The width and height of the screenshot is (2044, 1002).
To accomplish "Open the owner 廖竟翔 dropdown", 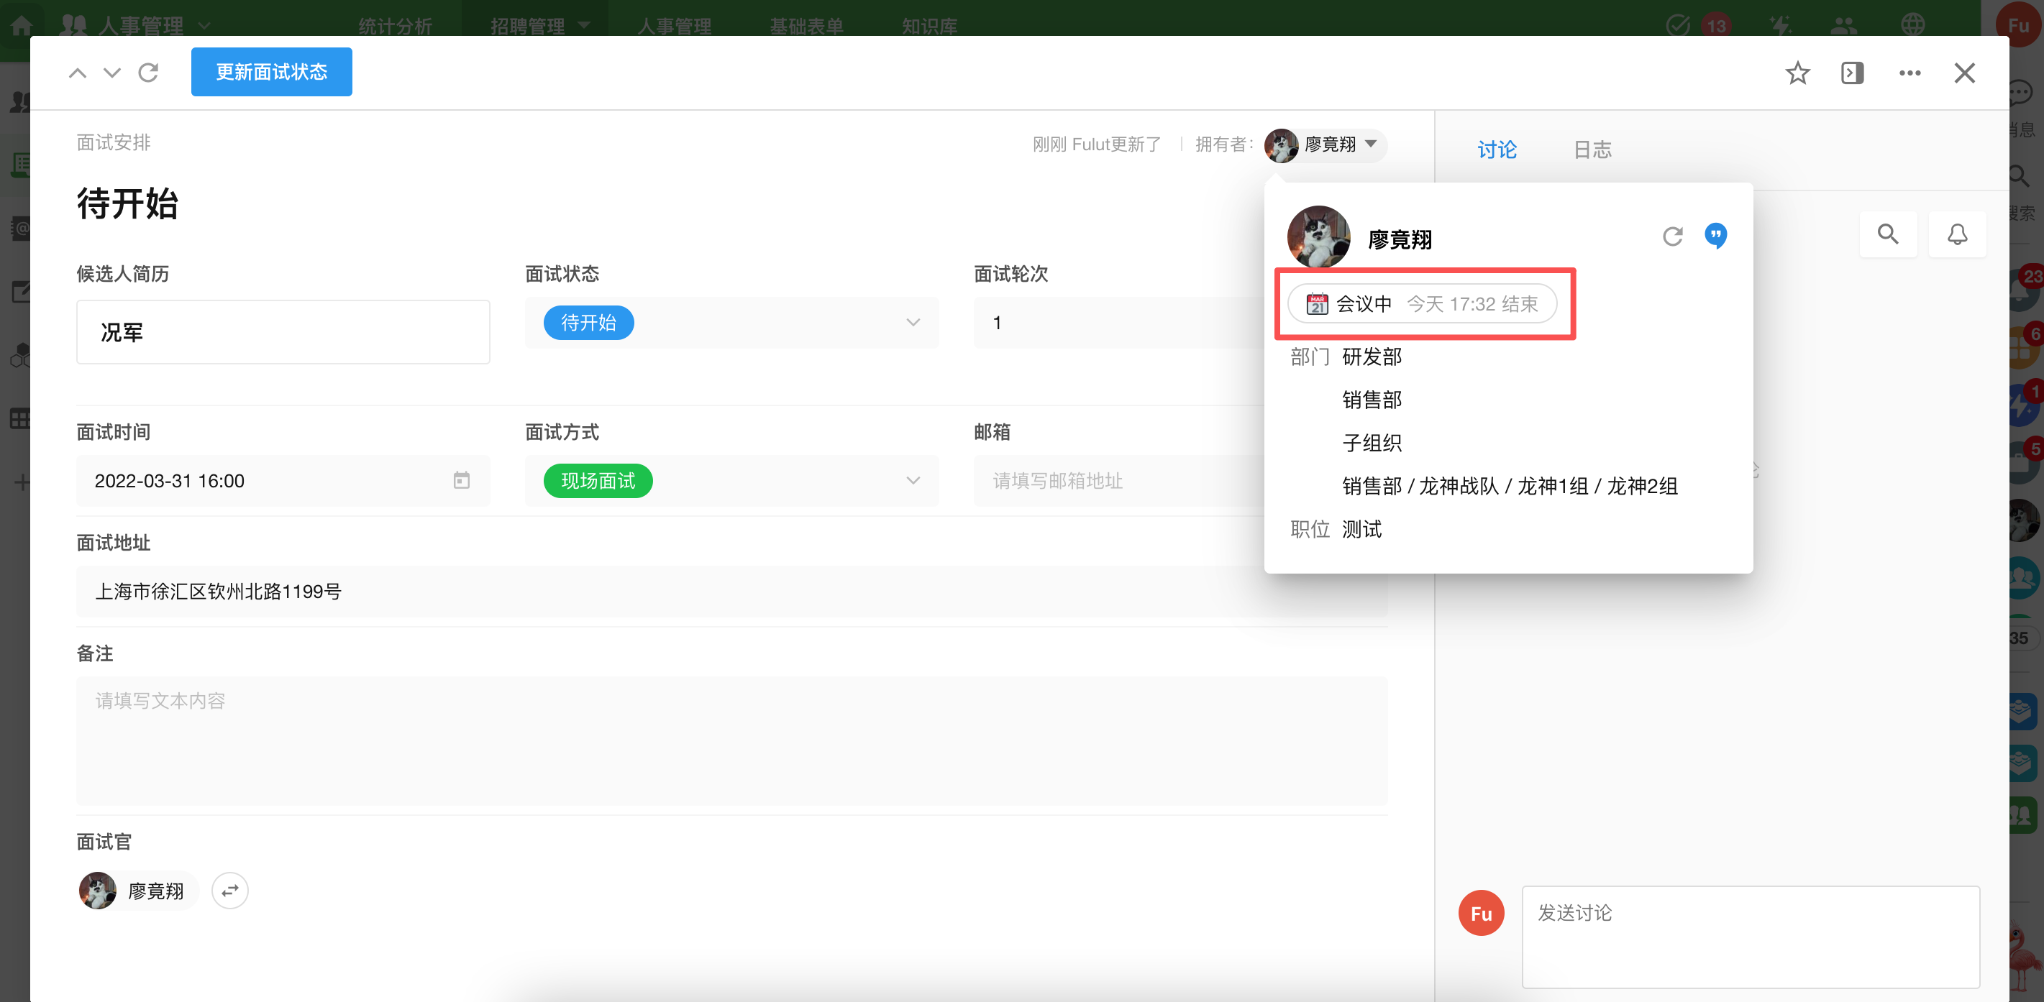I will coord(1370,144).
